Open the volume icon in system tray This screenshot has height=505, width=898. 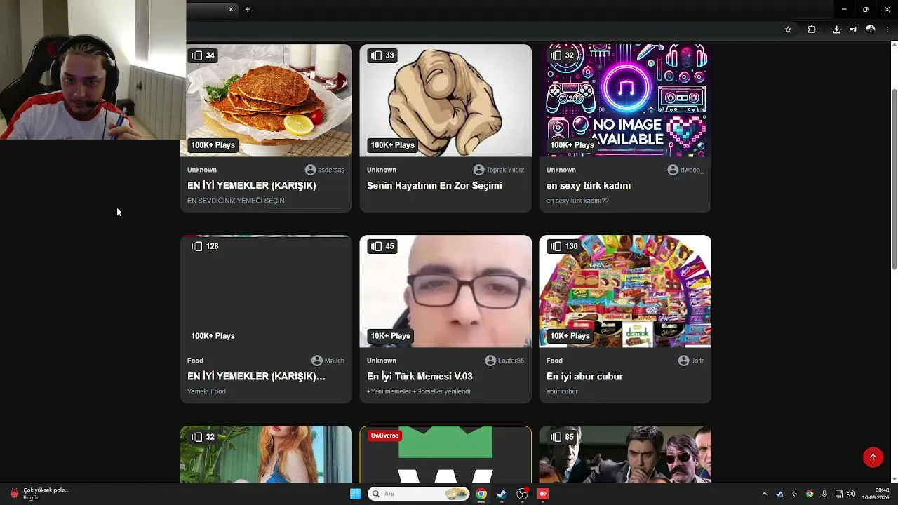click(x=850, y=494)
